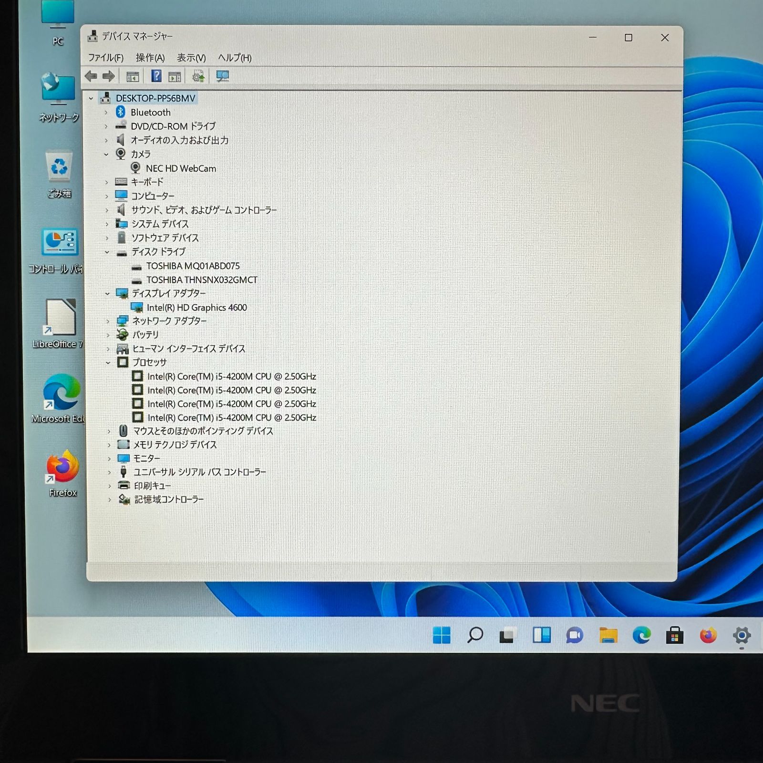The image size is (763, 763).
Task: Select the ソフトウェア デバイス category
Action: (x=165, y=237)
